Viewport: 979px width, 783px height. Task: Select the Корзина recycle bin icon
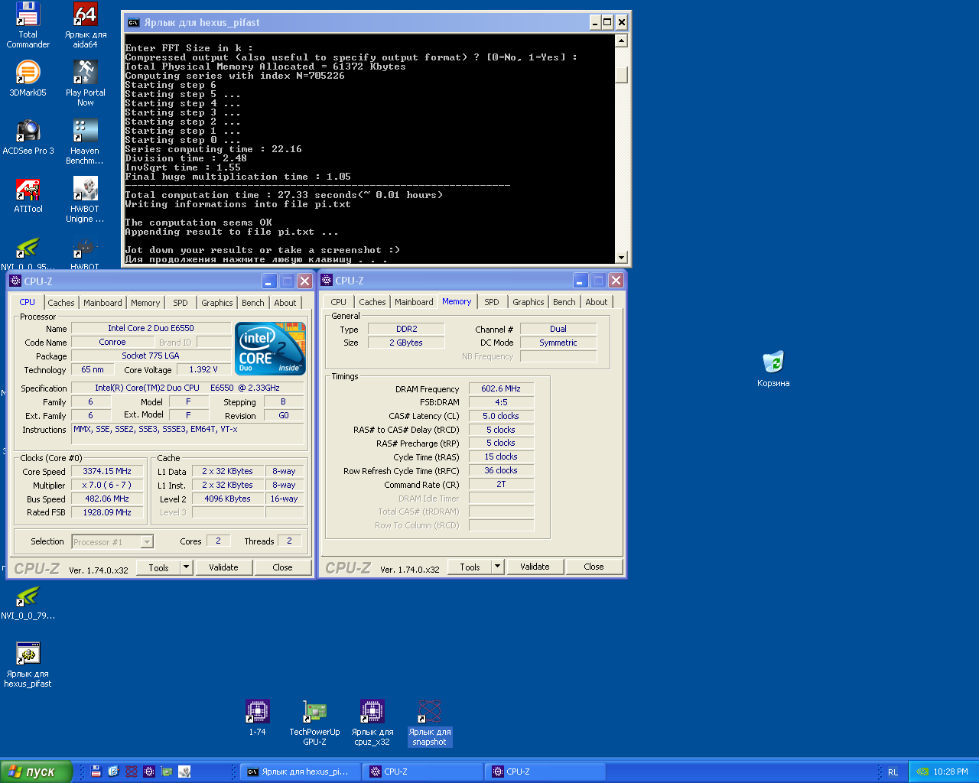click(773, 369)
